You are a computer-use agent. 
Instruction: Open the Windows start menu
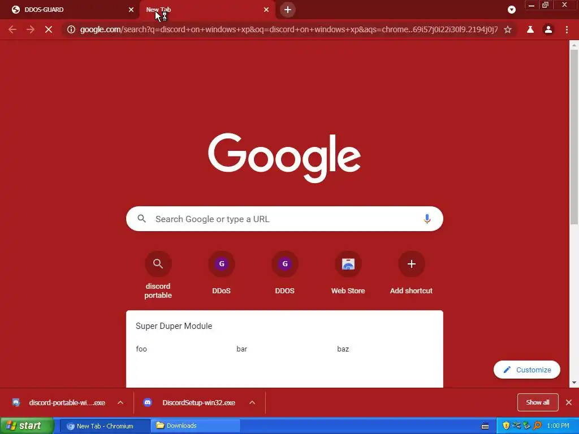click(x=27, y=426)
